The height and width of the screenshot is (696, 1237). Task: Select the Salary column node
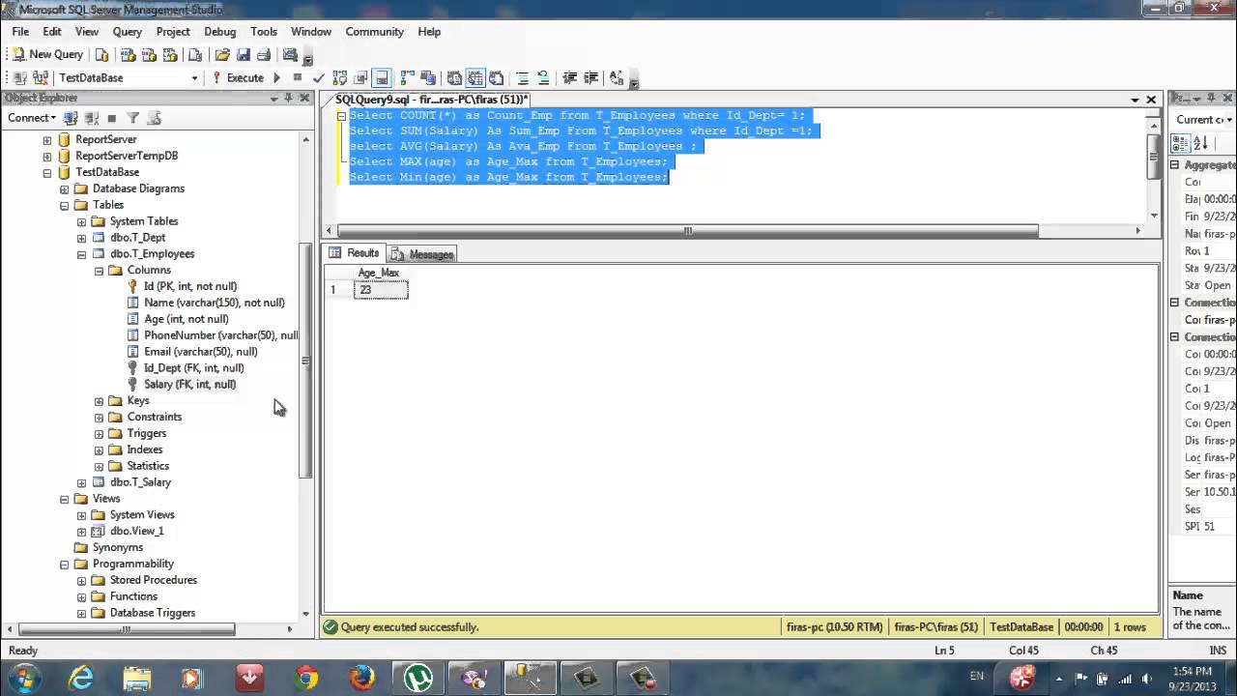tap(189, 385)
